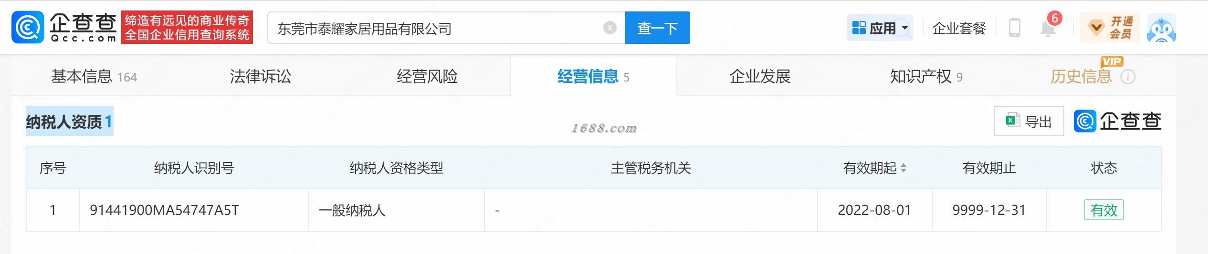Open the 经营风险 tab
The width and height of the screenshot is (1208, 254).
coord(427,76)
